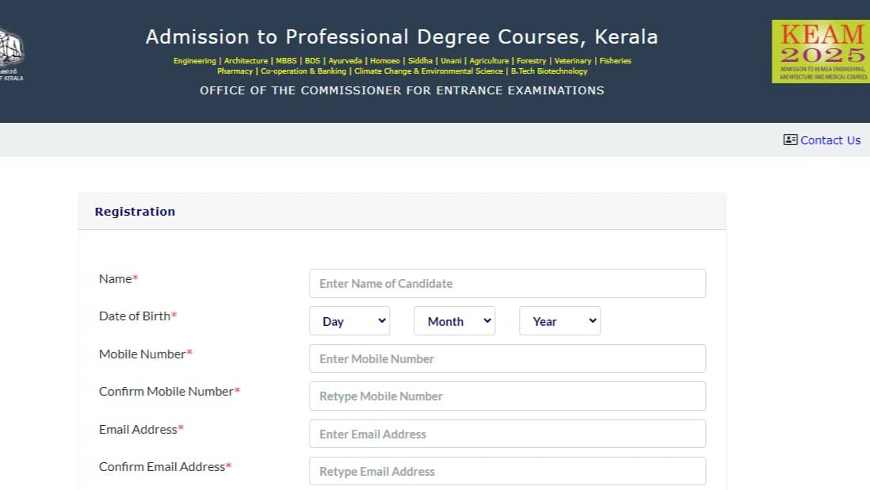The width and height of the screenshot is (870, 490).
Task: Click the Confirm Email Address label
Action: click(x=162, y=467)
